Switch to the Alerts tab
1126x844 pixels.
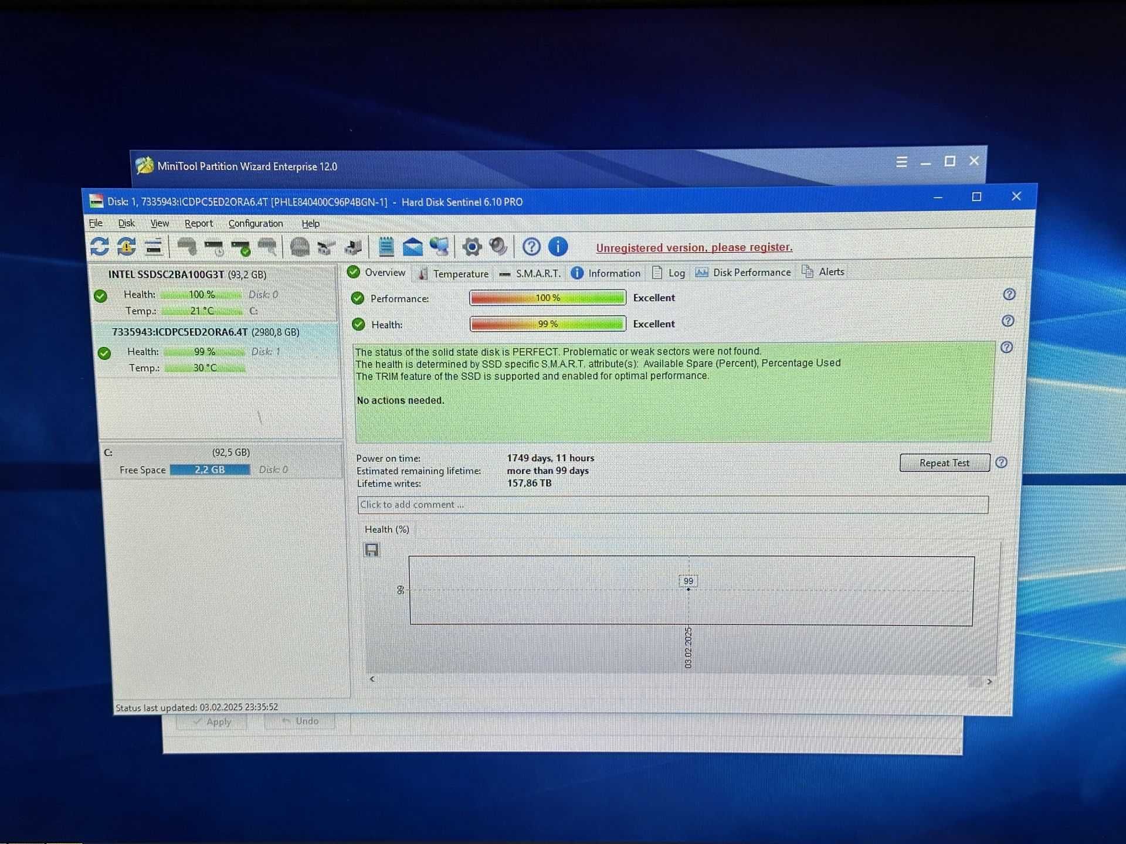[823, 271]
